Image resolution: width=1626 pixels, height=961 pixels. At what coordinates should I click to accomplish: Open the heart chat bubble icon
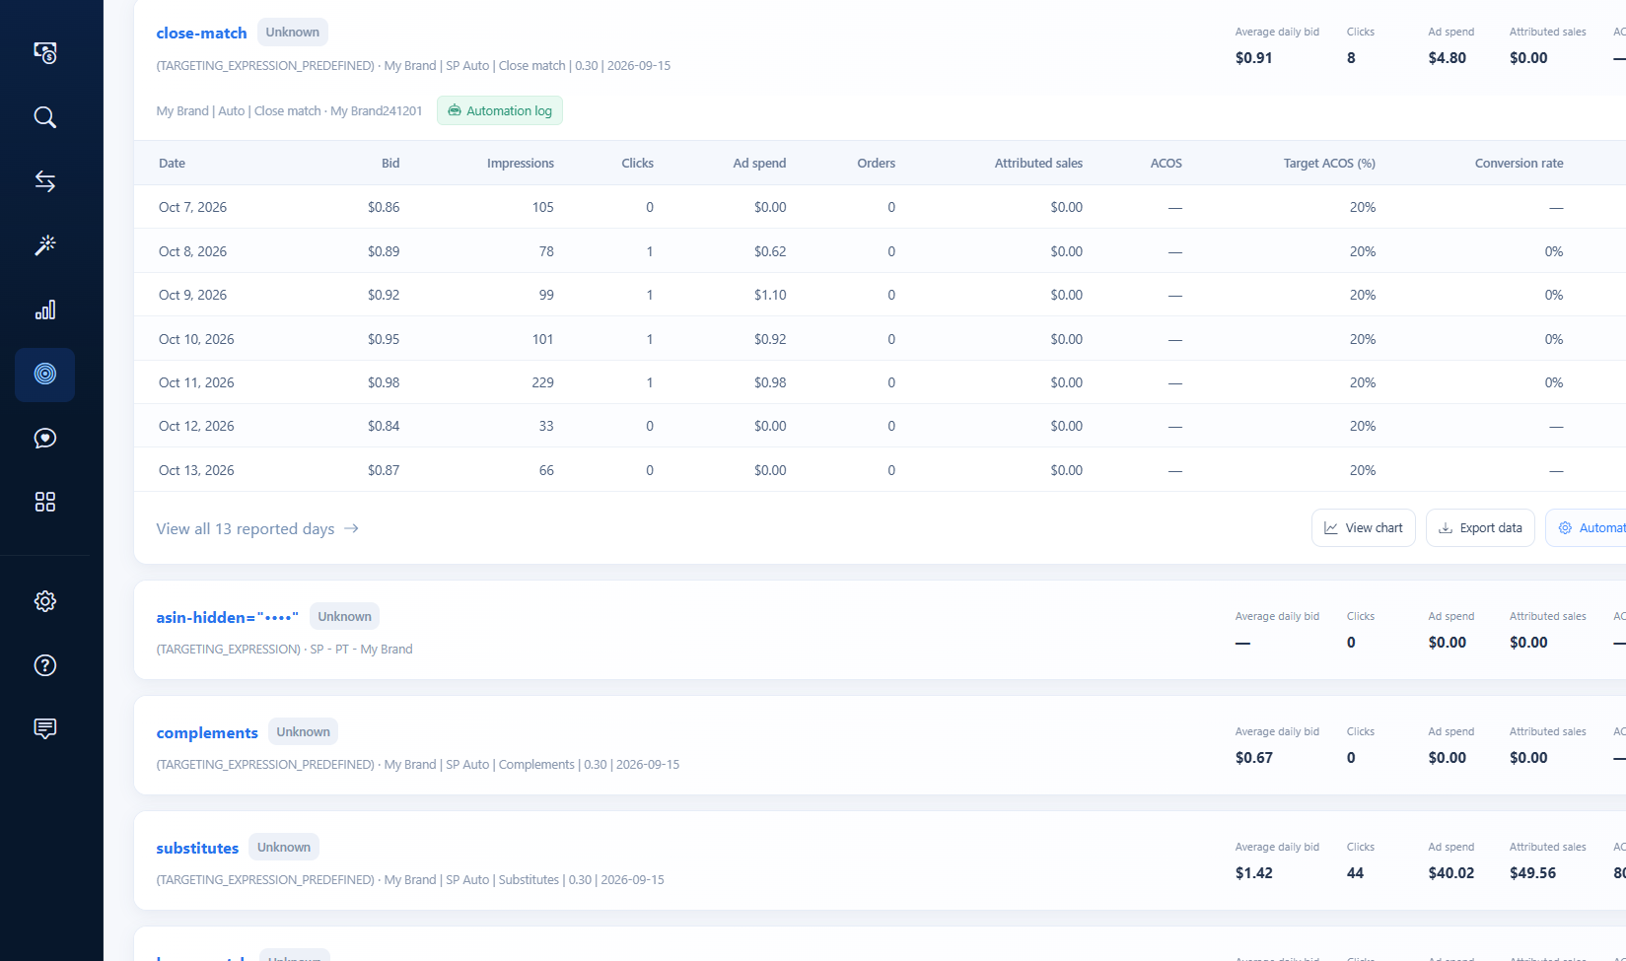(x=45, y=438)
